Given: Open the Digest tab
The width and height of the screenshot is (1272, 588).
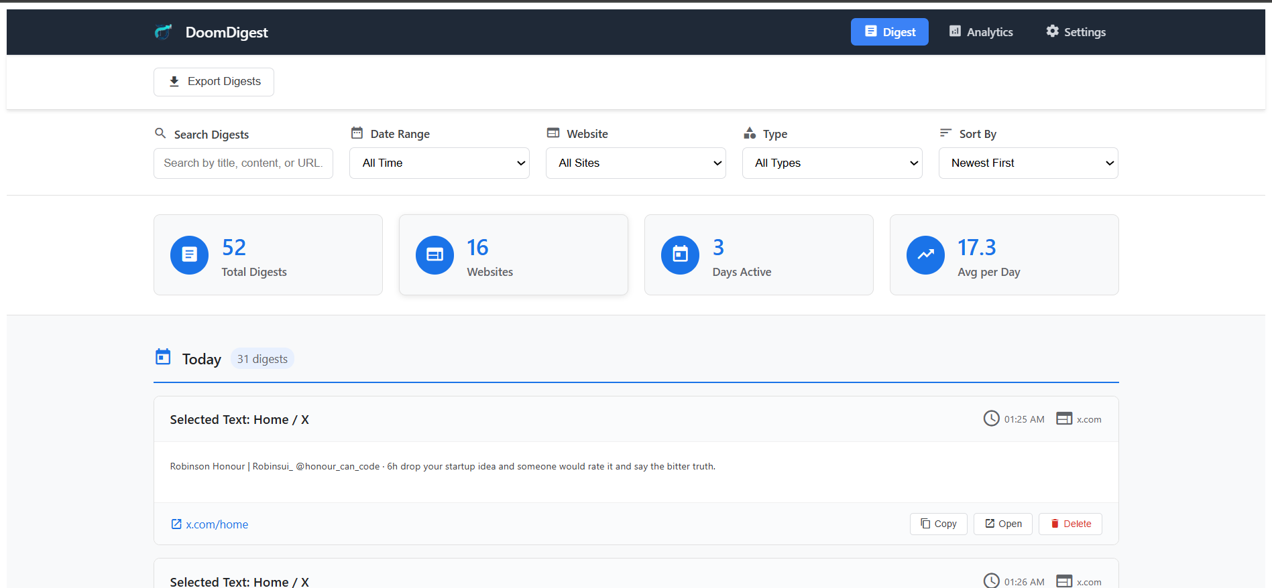Looking at the screenshot, I should 889,32.
